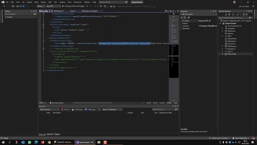Click the editor horizontal scrollbar thumb
The width and height of the screenshot is (257, 145).
click(93, 103)
